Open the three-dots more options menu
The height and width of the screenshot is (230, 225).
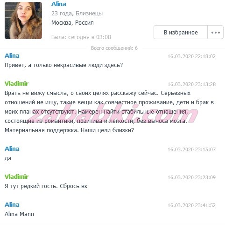216,32
